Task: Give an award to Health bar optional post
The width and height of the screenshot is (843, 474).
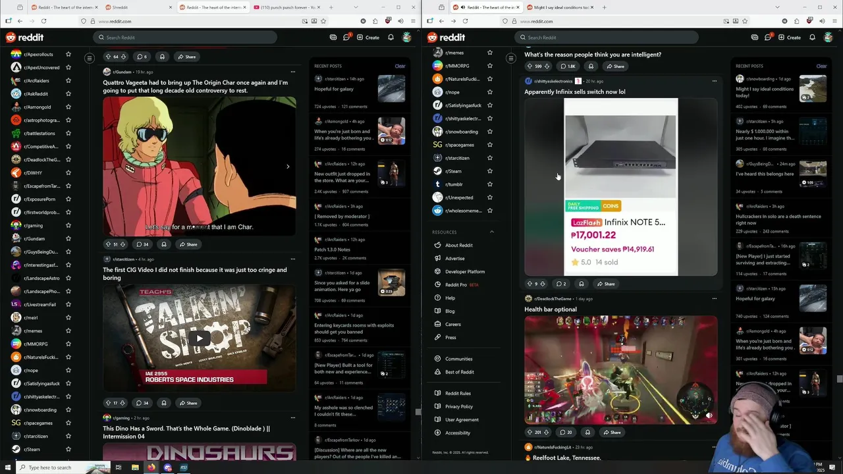Action: 587,433
